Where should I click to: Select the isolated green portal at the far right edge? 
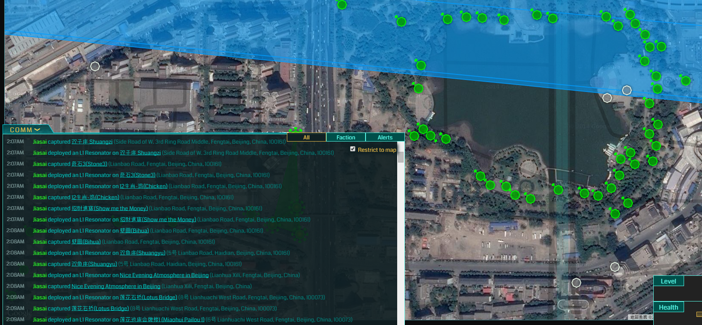(x=686, y=80)
